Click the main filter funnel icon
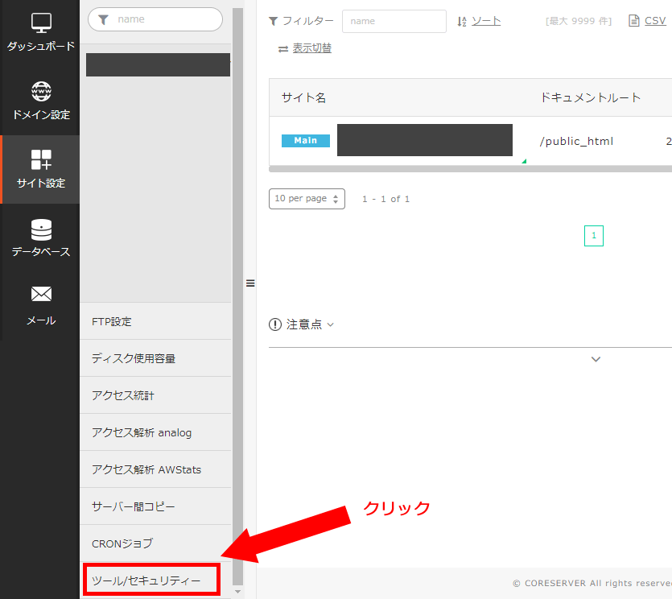 [274, 21]
